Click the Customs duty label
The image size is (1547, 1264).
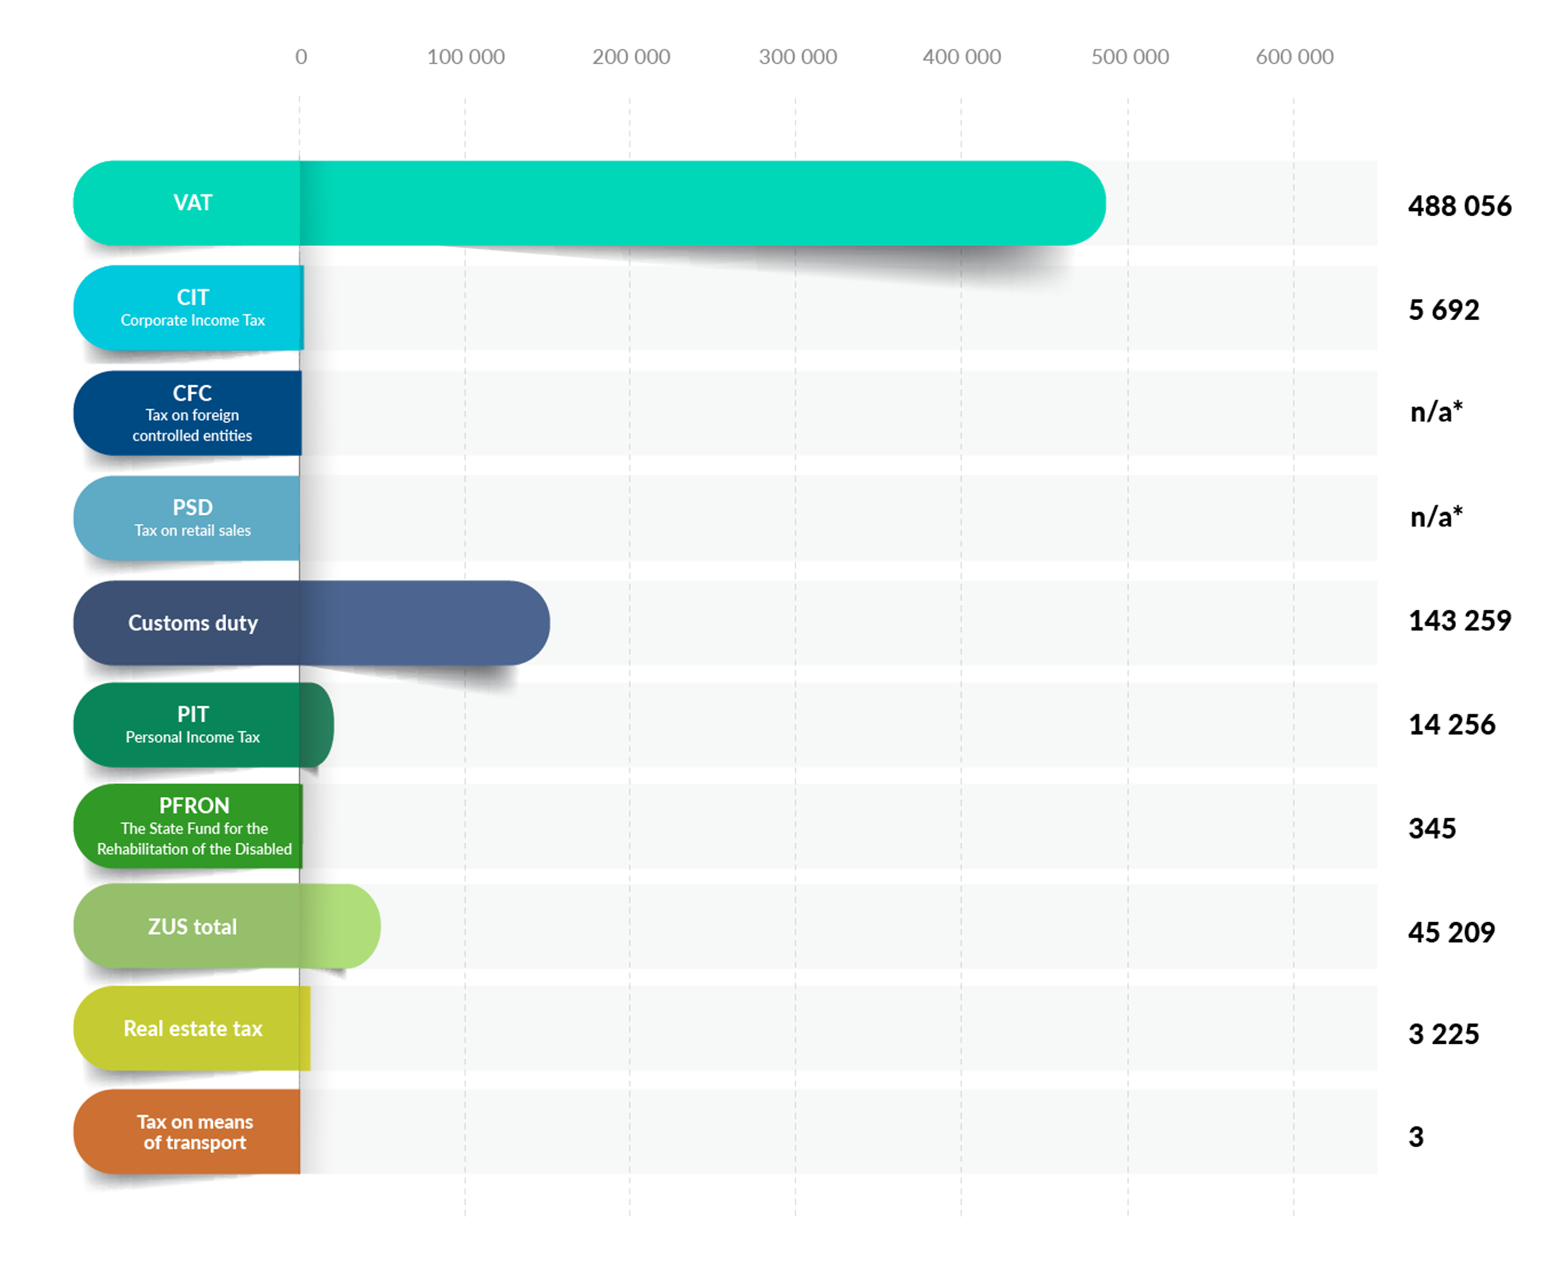193,623
